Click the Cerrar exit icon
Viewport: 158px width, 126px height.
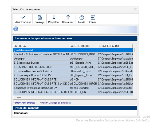(93, 18)
